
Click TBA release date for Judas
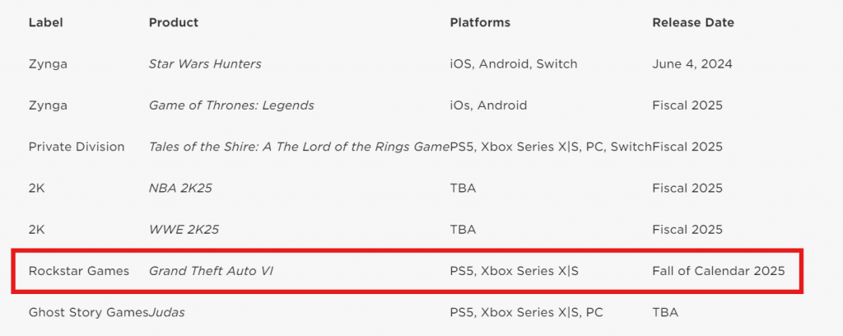pos(665,312)
